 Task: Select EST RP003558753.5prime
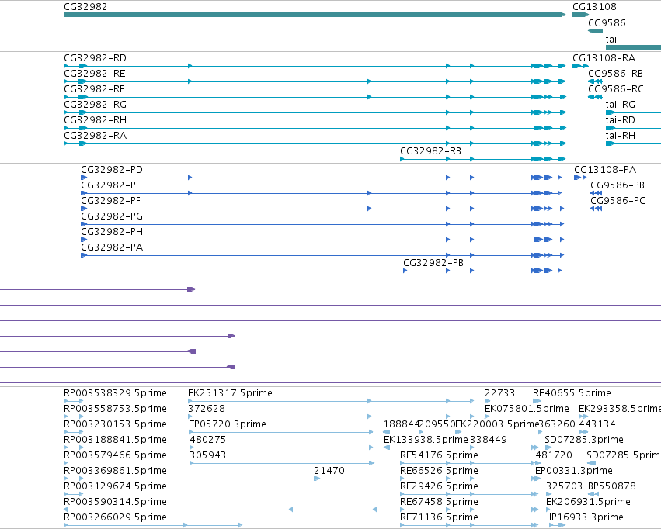coord(73,417)
